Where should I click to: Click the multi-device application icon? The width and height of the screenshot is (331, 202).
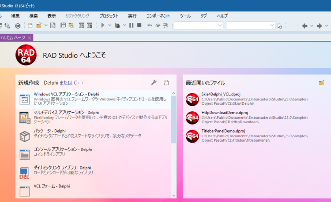(x=25, y=118)
